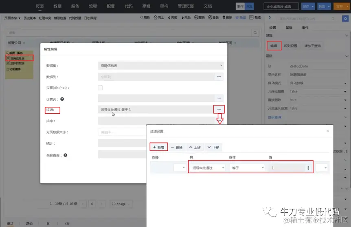Viewport: 351px width, 227px height.
Task: Open the 流程 top menu
Action: pyautogui.click(x=93, y=6)
